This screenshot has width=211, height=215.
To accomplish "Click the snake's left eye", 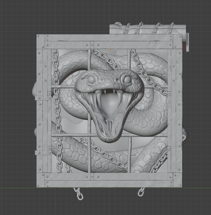I will click(x=91, y=80).
